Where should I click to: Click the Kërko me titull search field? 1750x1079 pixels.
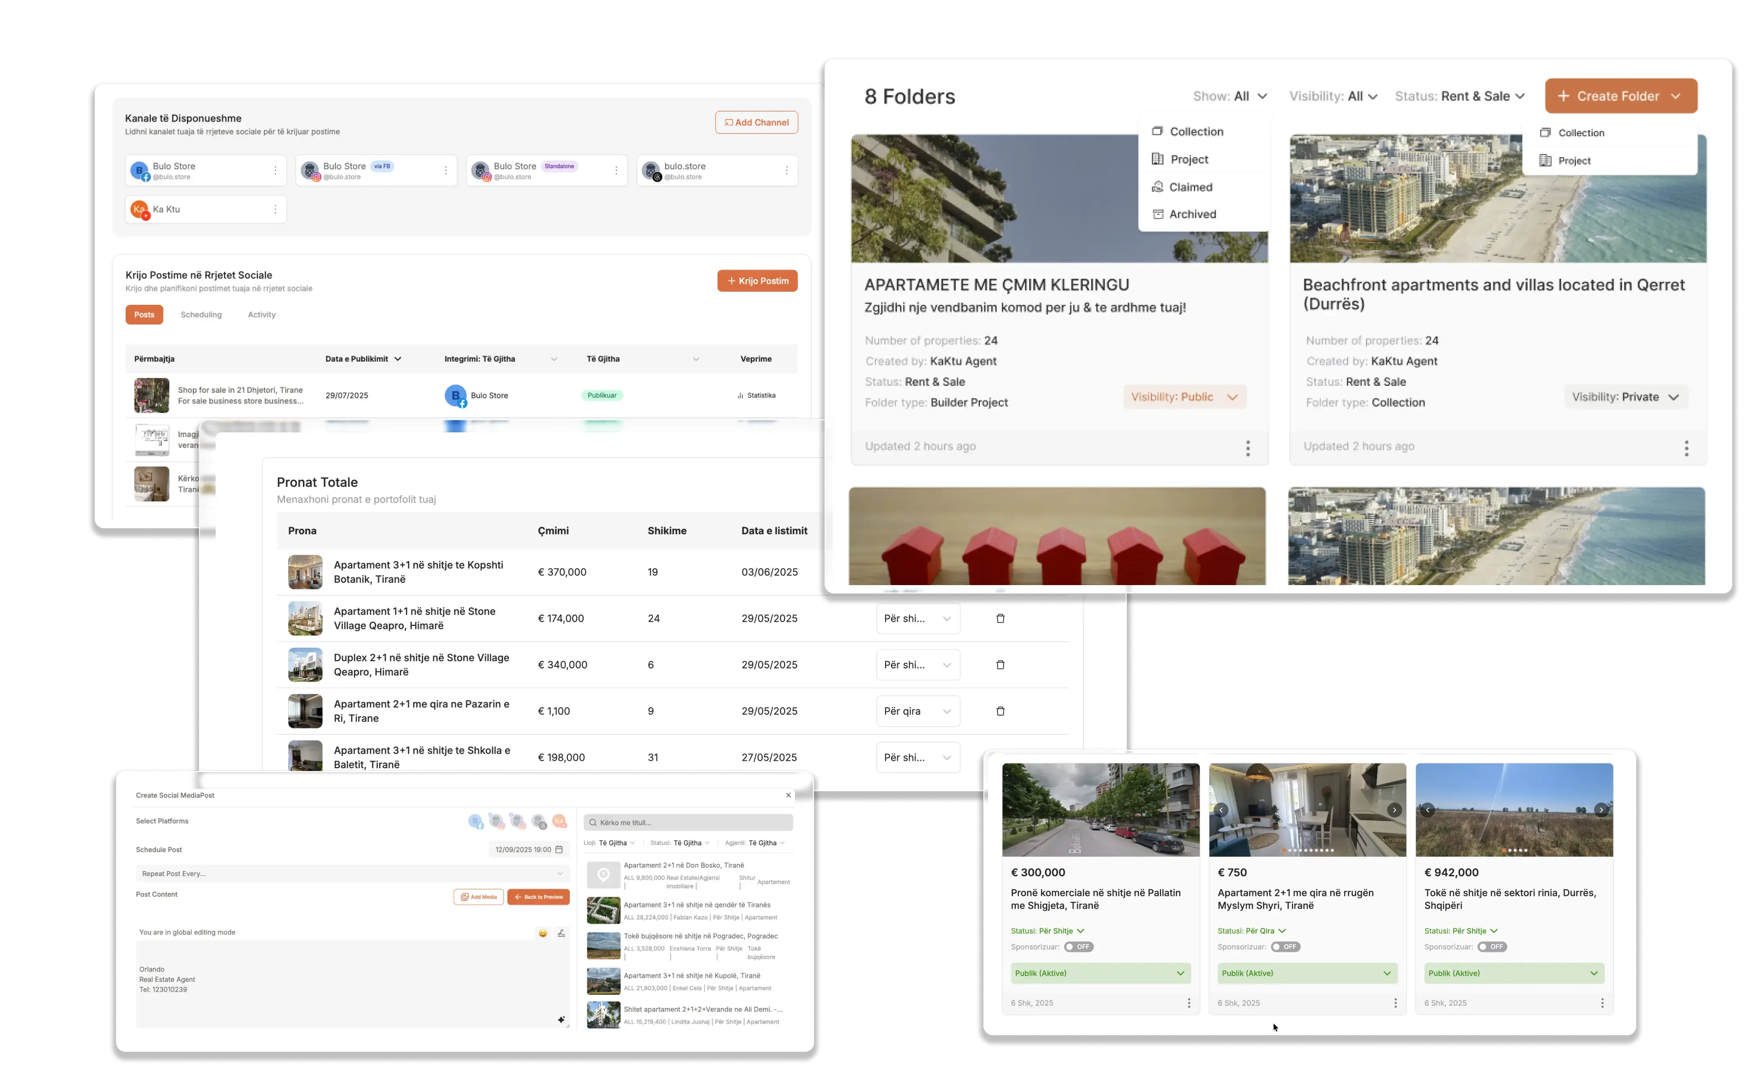click(x=688, y=822)
